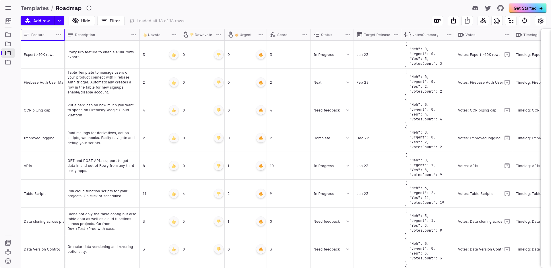This screenshot has height=268, width=551.
Task: Click the thumbs-up upvote for Table Scripts
Action: click(174, 193)
